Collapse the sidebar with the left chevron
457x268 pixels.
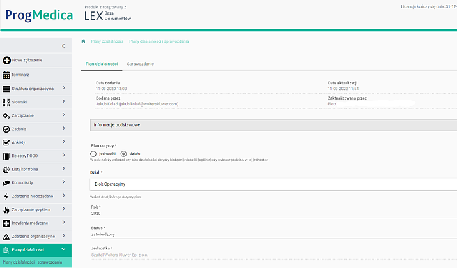[x=63, y=46]
